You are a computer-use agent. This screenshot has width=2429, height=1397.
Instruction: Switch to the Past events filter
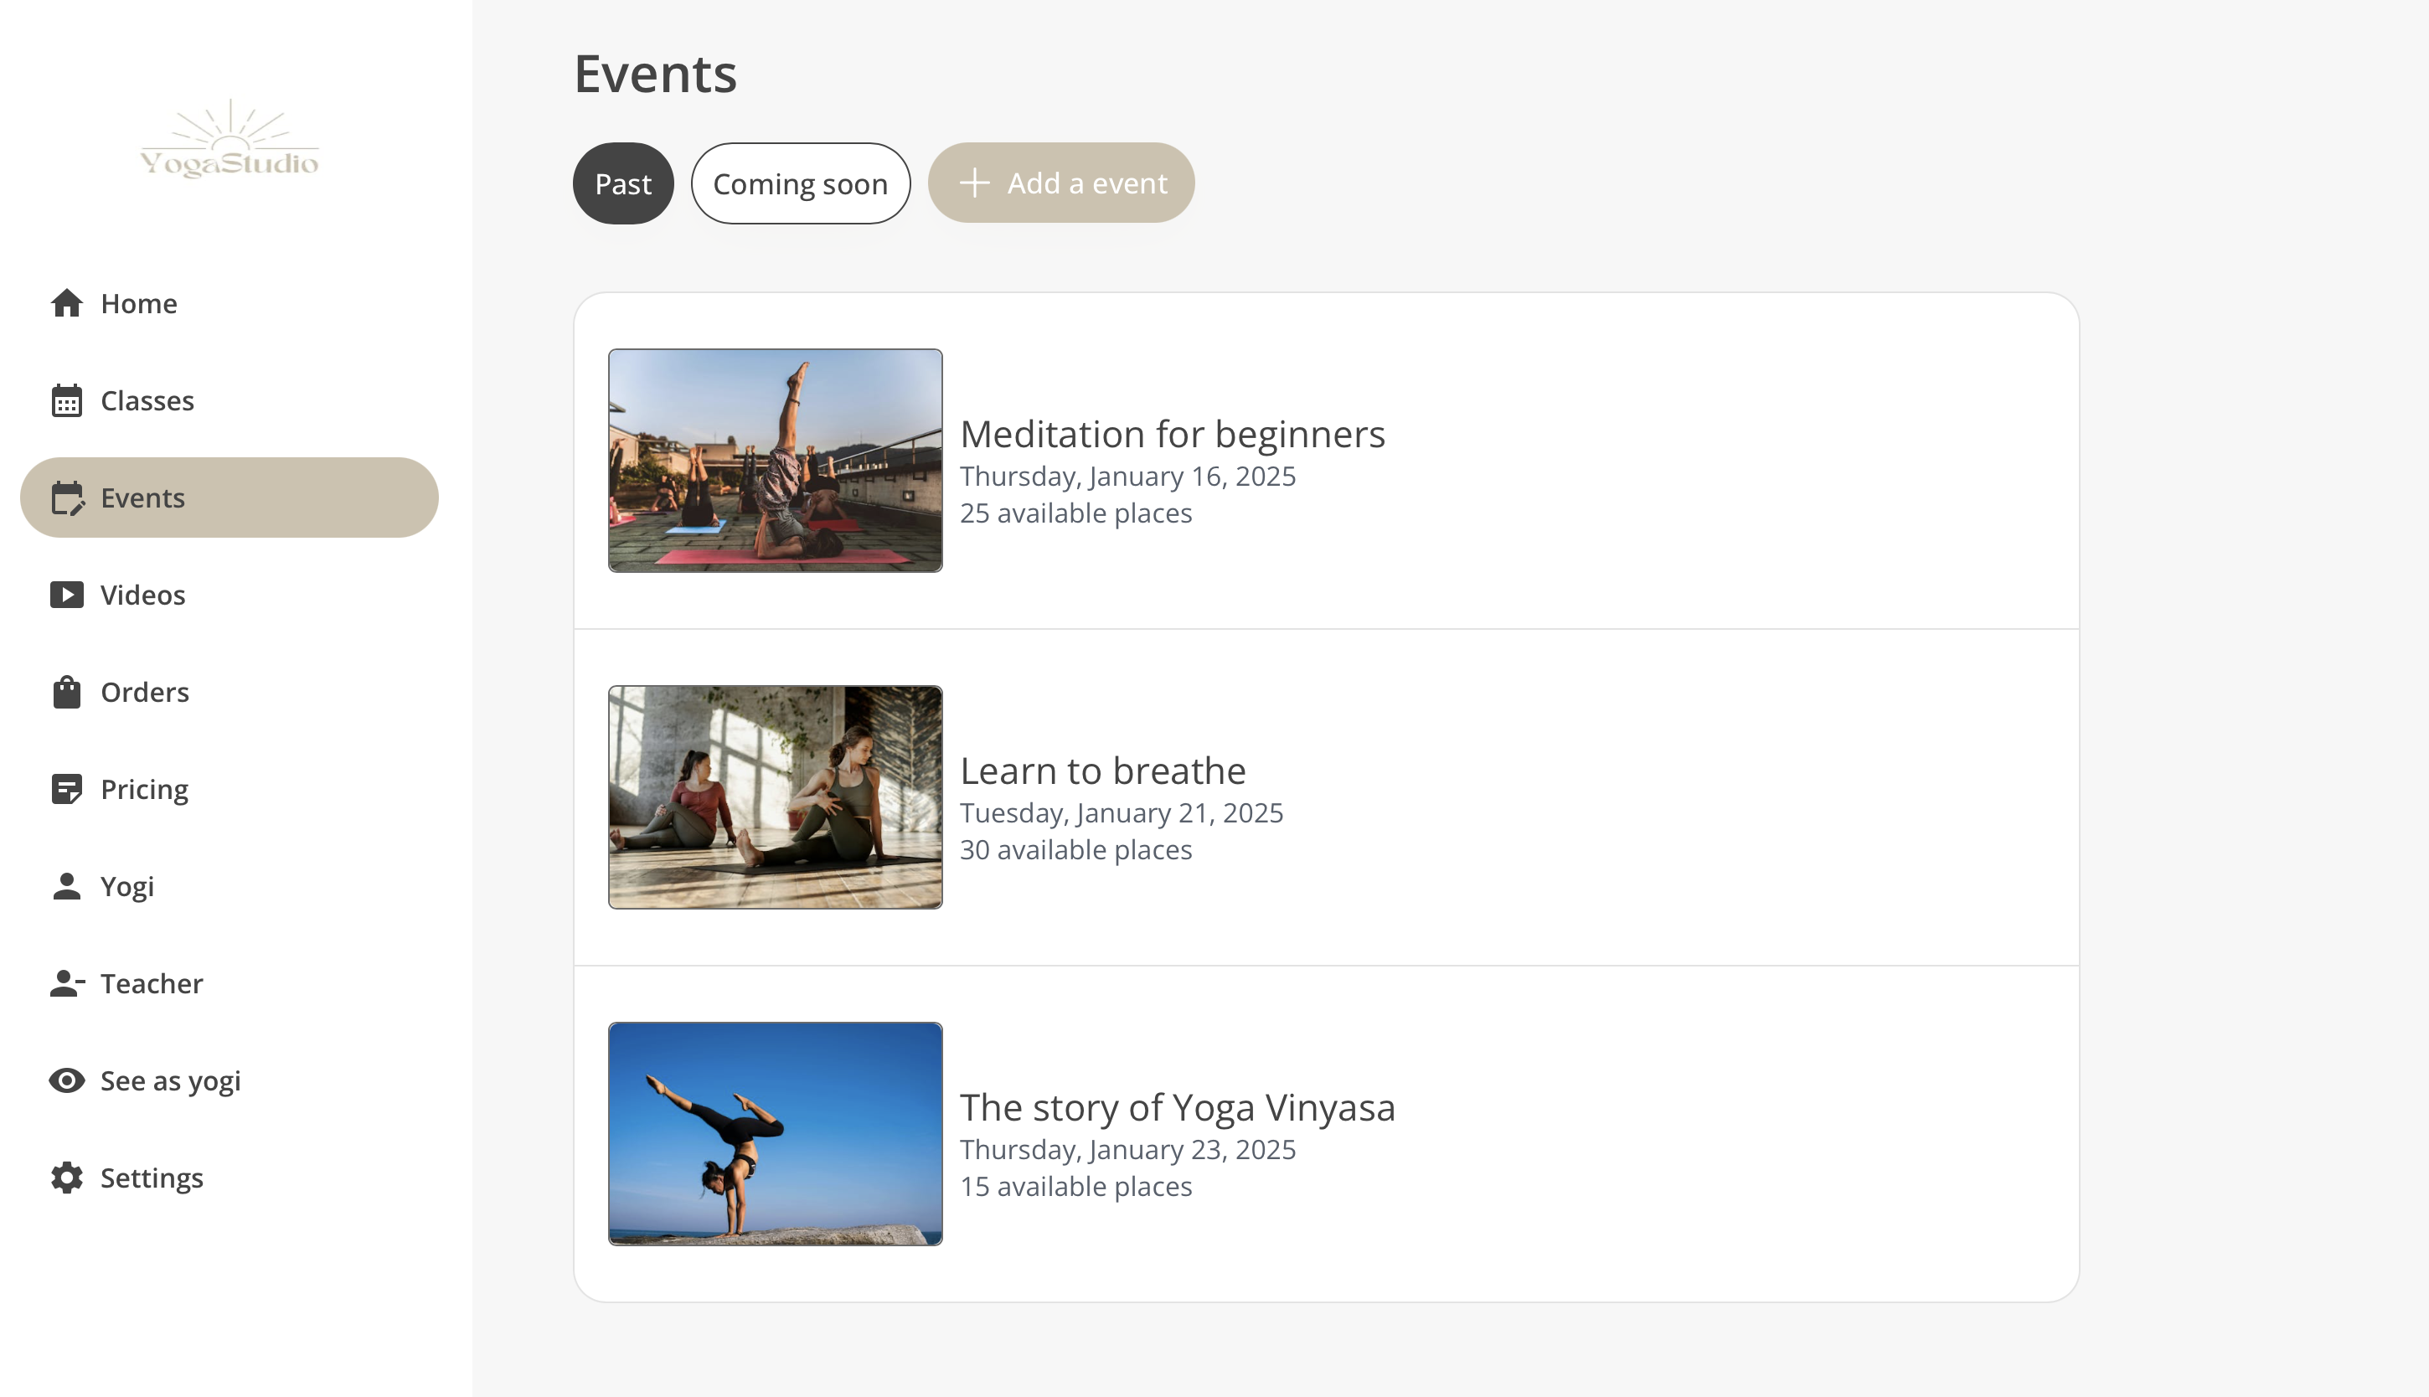point(623,183)
